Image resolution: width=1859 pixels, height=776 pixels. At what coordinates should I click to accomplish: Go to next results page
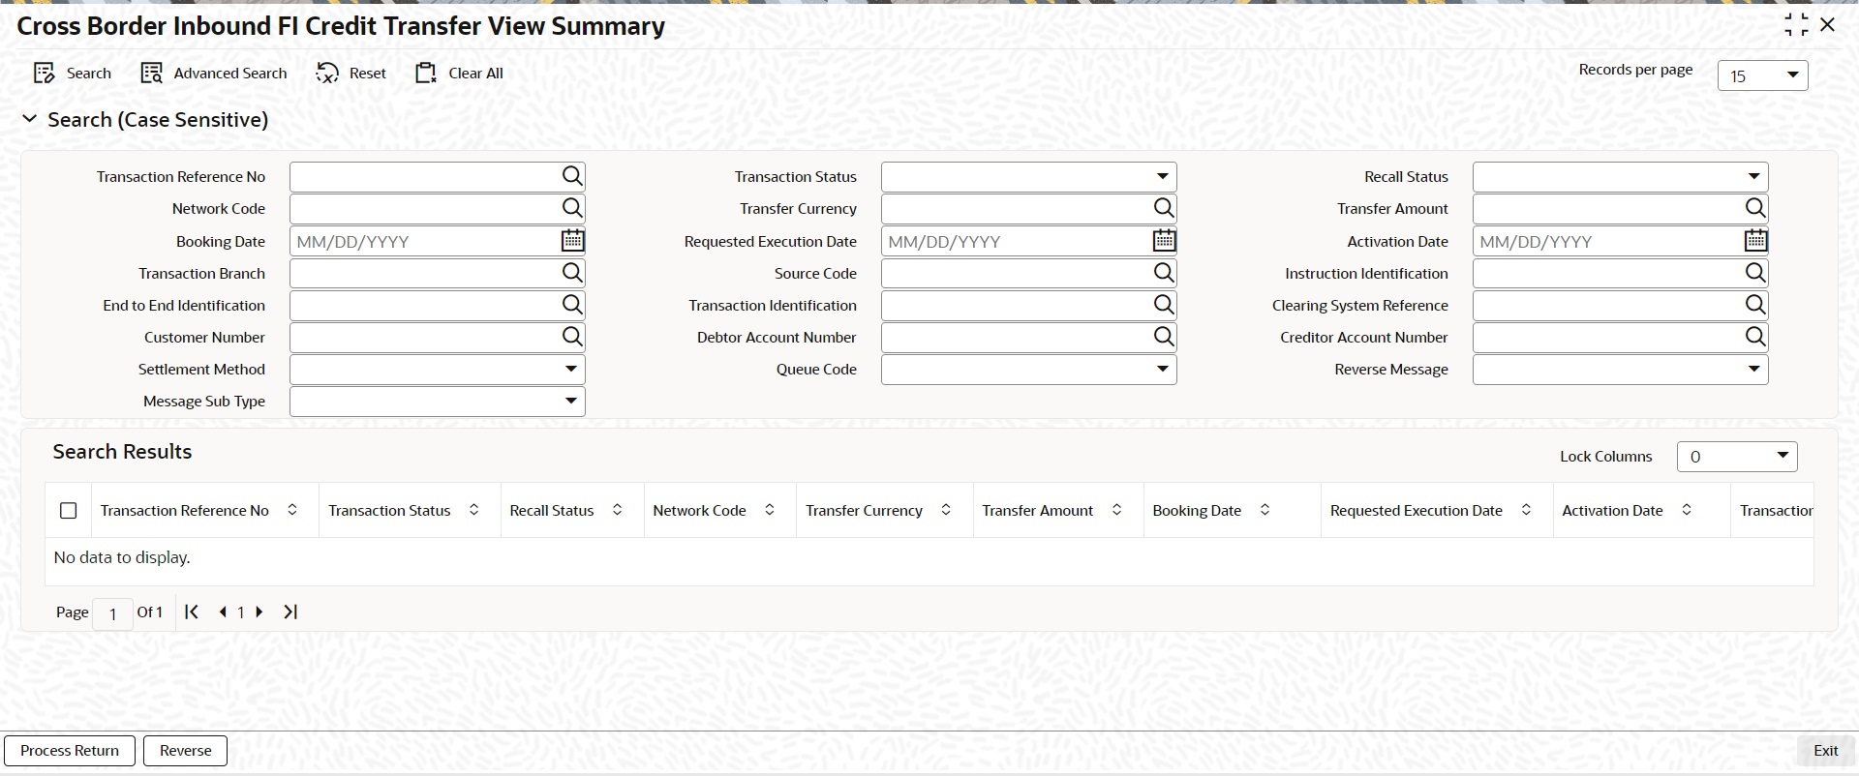point(259,612)
